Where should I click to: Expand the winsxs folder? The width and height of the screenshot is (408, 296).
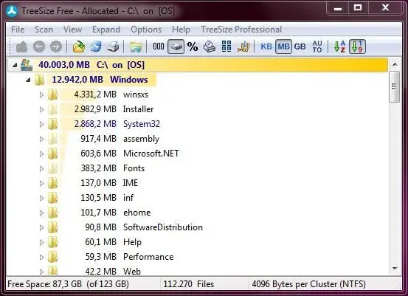(x=41, y=94)
